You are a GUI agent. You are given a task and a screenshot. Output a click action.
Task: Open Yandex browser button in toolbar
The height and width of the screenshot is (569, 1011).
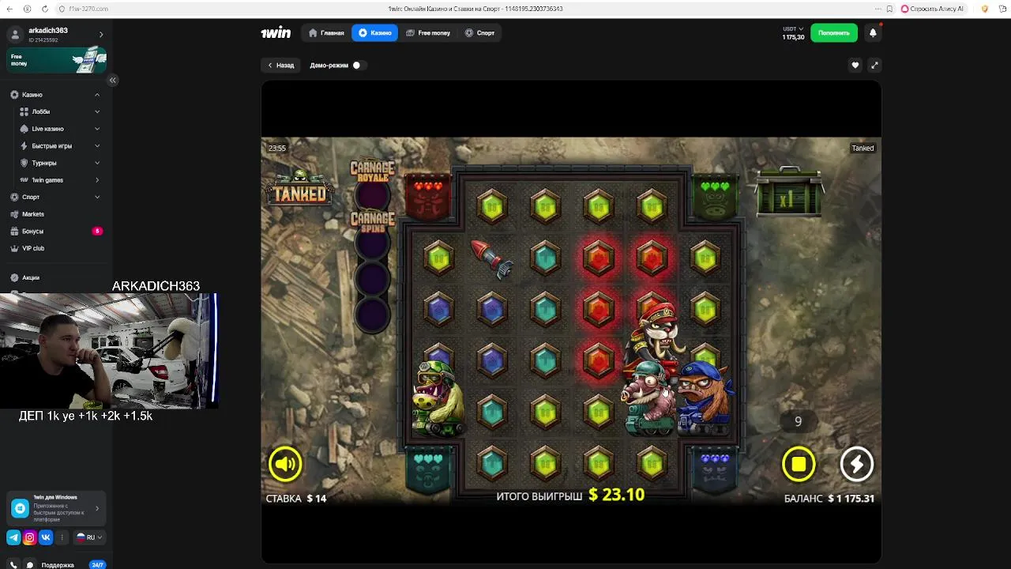pyautogui.click(x=28, y=9)
